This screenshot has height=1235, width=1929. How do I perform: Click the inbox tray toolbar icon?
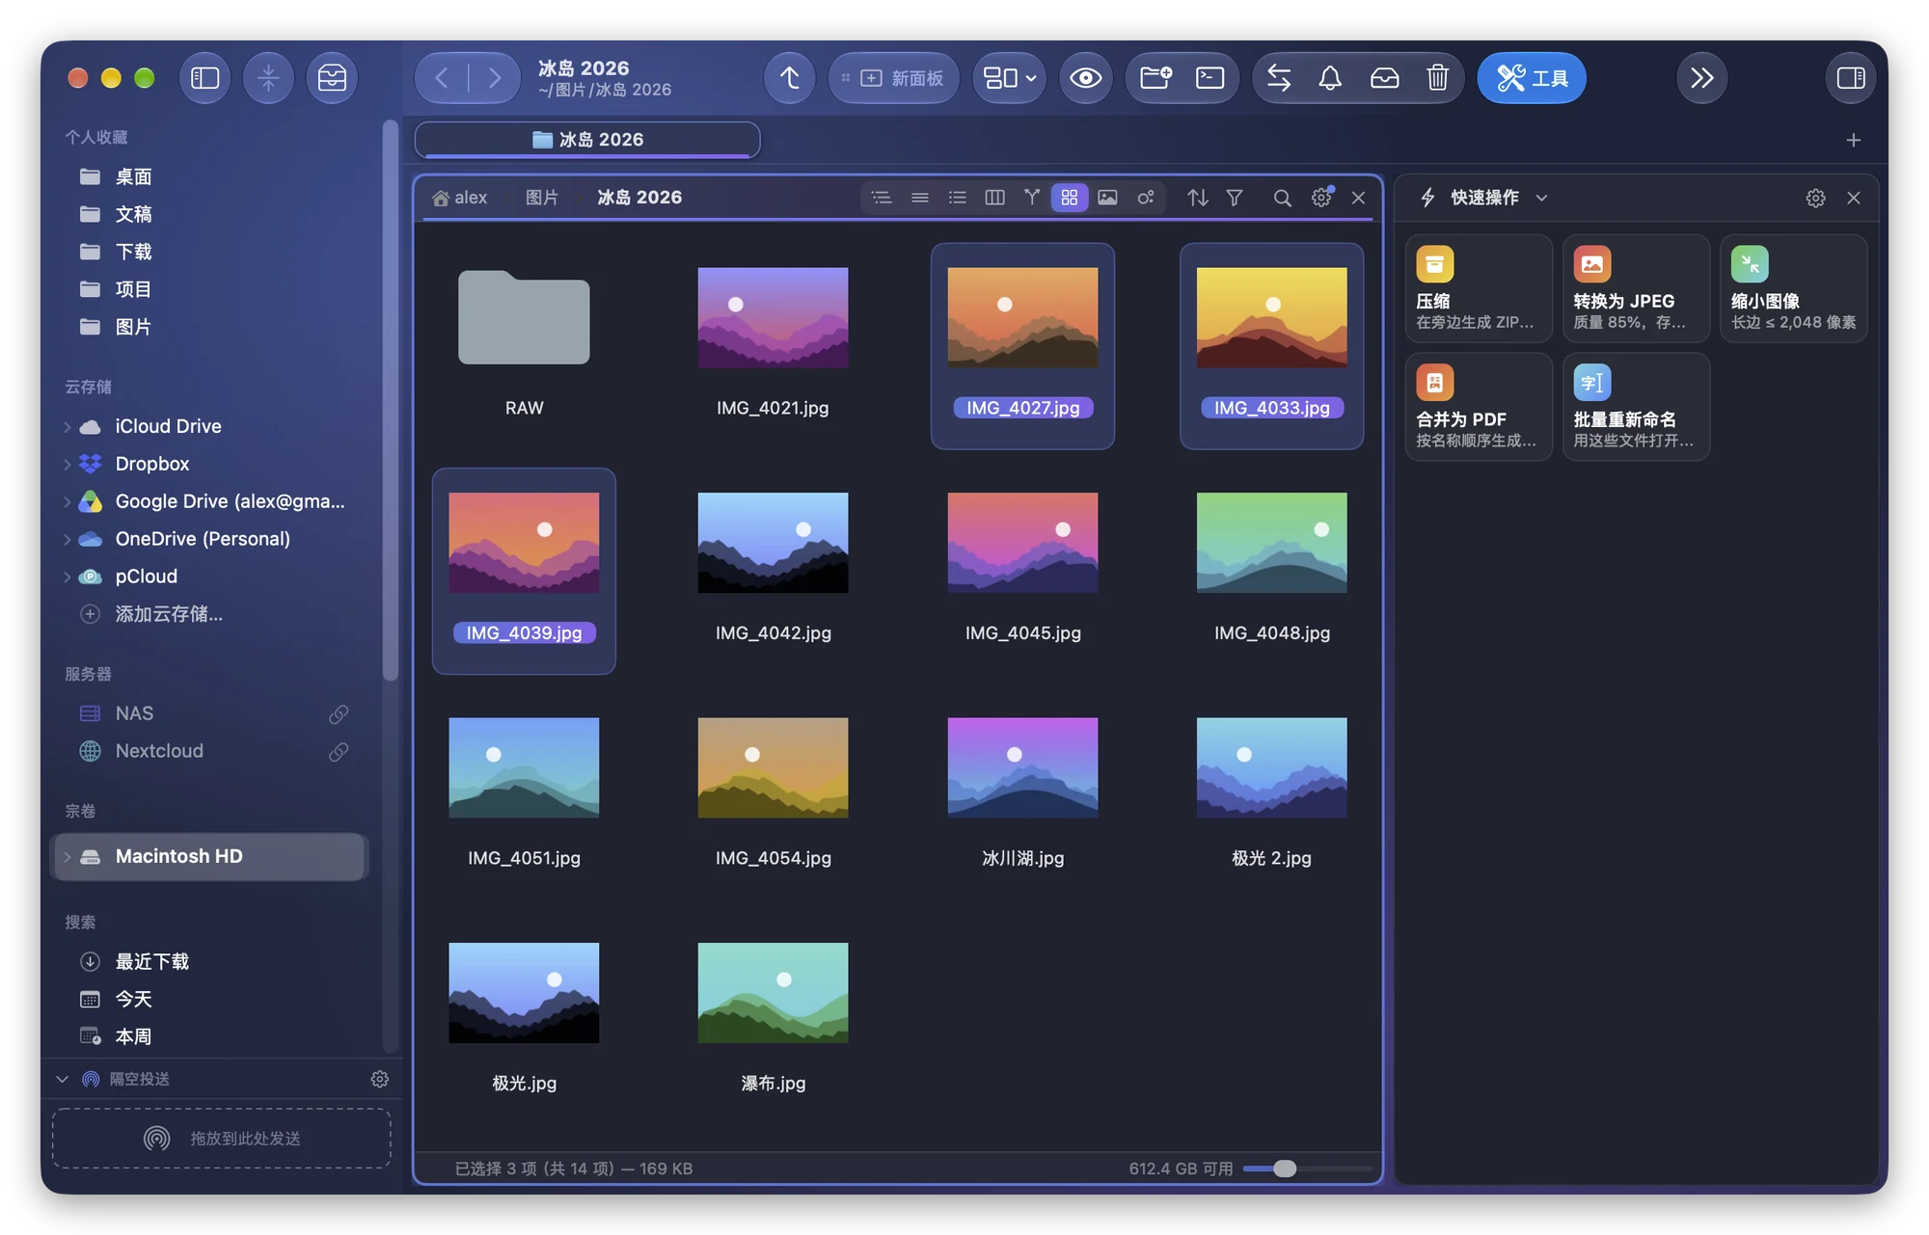[1384, 78]
